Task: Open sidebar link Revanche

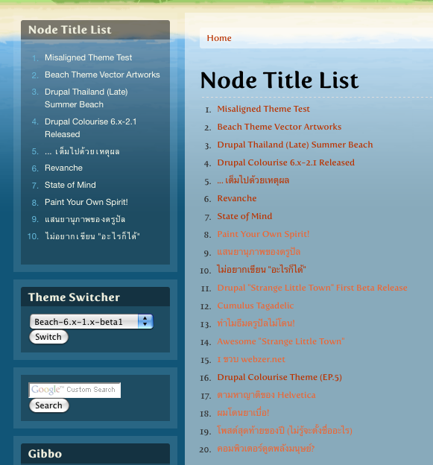Action: point(63,168)
